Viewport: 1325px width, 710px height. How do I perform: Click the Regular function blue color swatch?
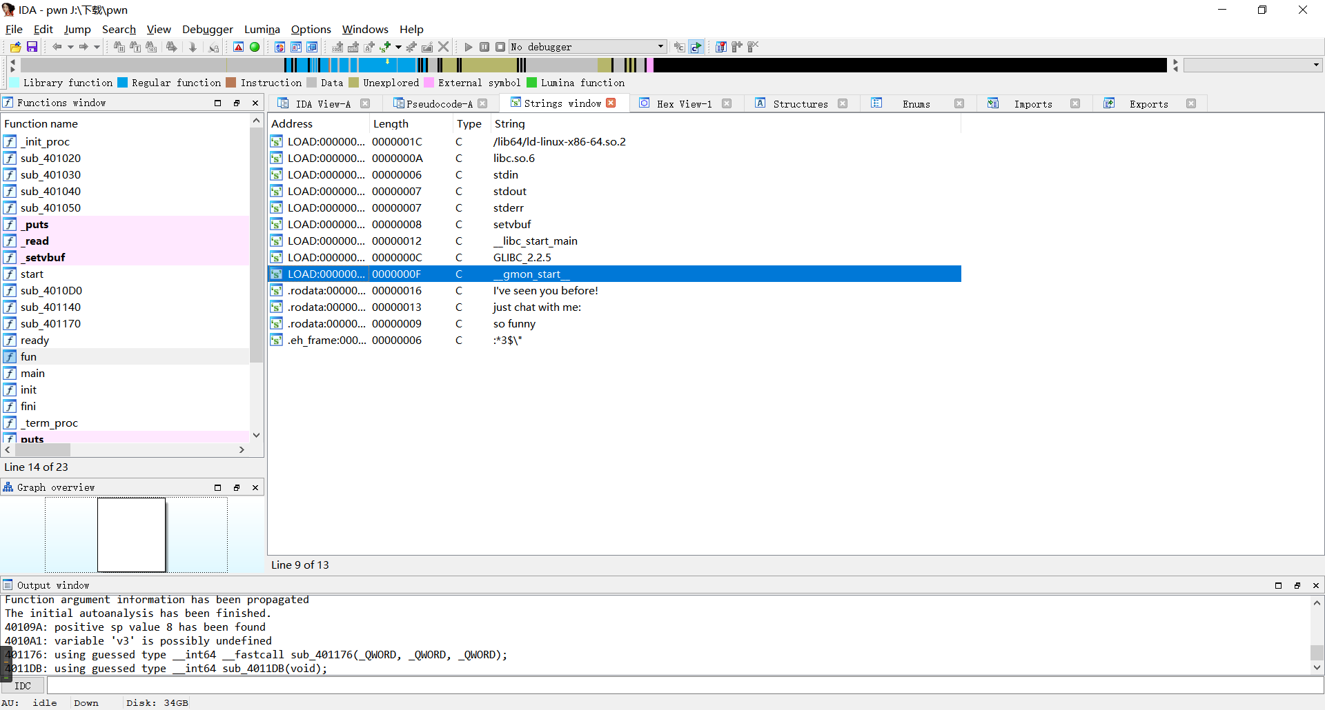click(123, 83)
